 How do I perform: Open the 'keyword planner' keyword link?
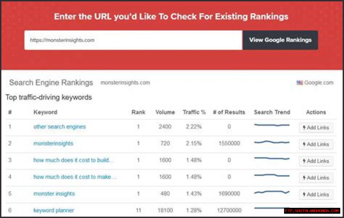tap(53, 210)
